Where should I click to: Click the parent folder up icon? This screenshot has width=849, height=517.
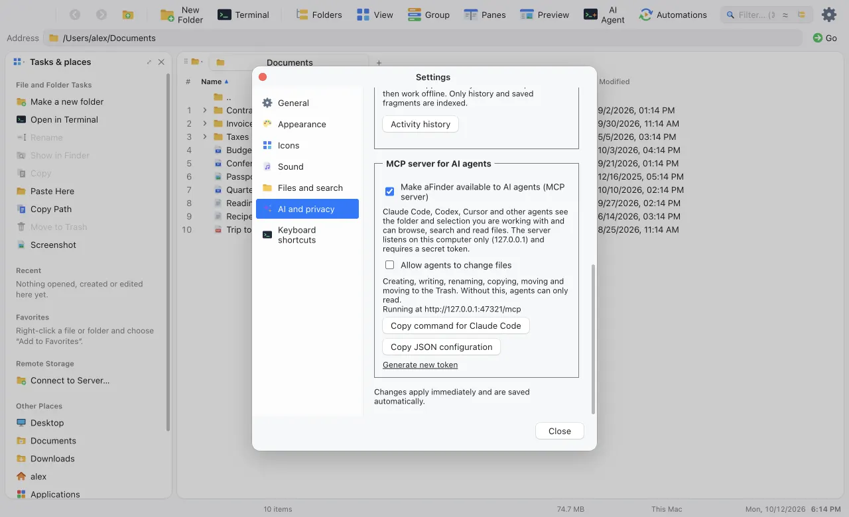tap(128, 15)
